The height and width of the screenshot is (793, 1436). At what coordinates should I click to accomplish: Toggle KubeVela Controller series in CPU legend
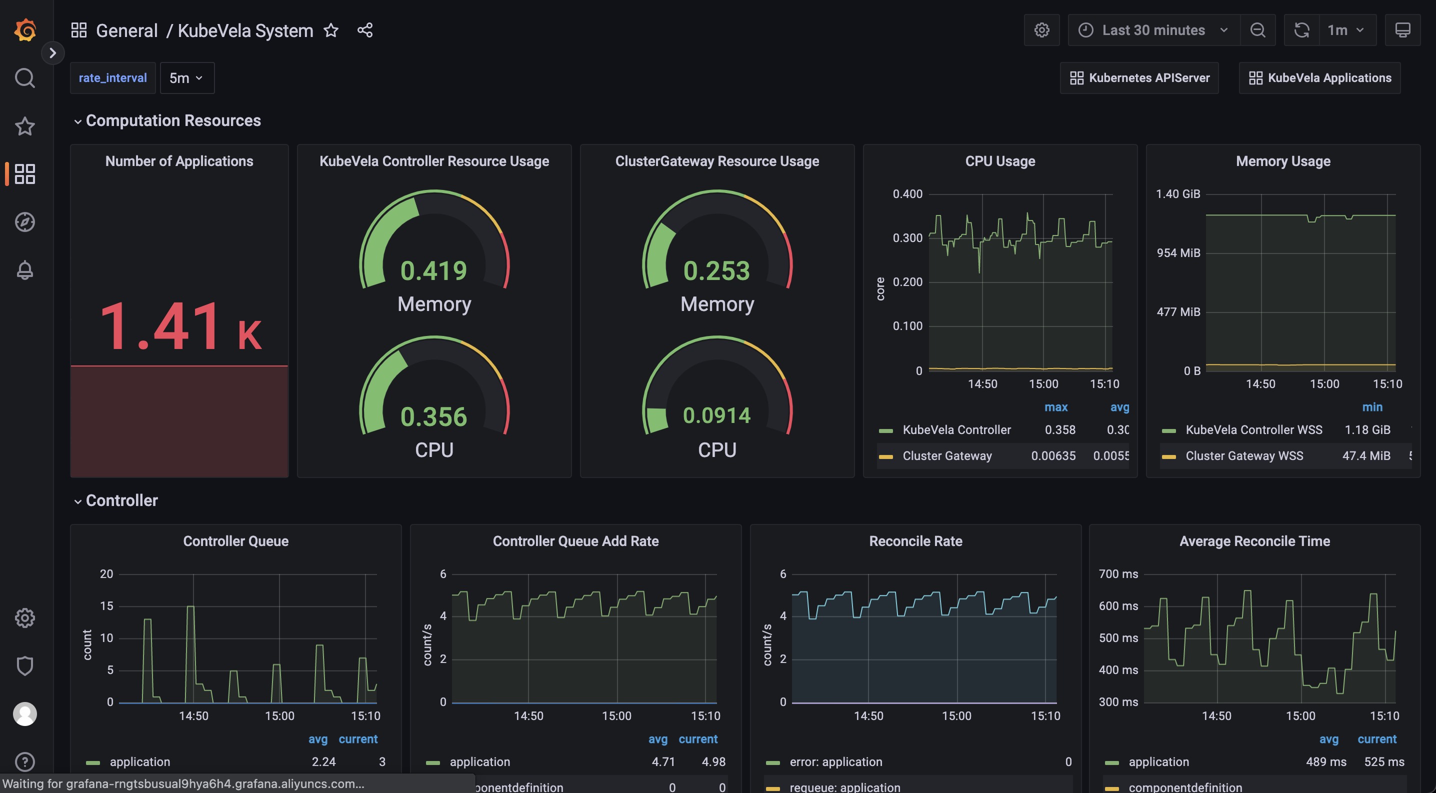[956, 429]
